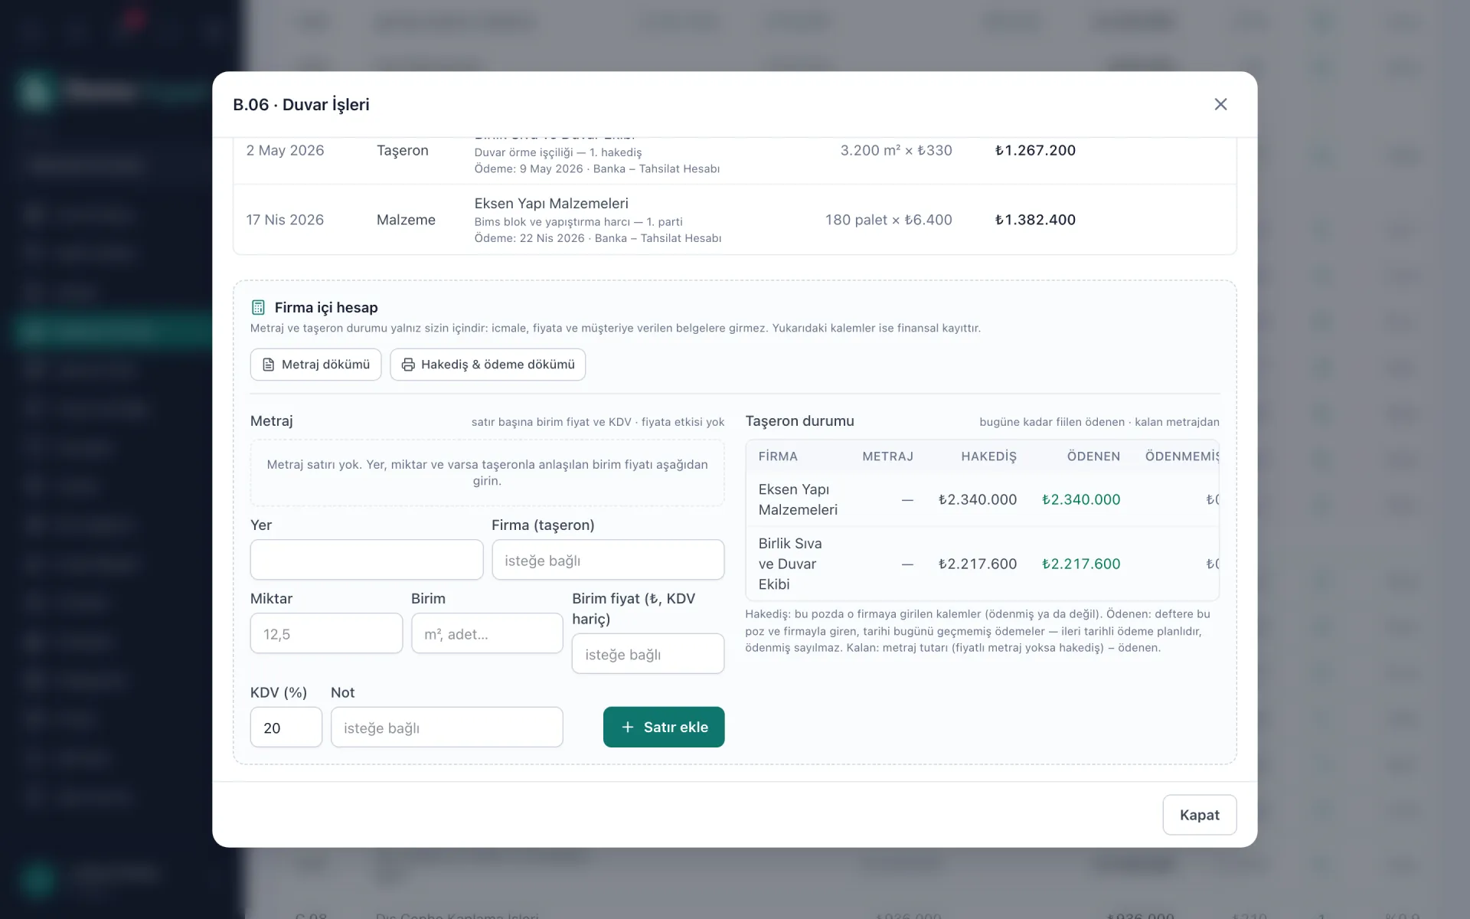Image resolution: width=1470 pixels, height=919 pixels.
Task: Click the date 17 Nis 2026
Action: coord(285,220)
